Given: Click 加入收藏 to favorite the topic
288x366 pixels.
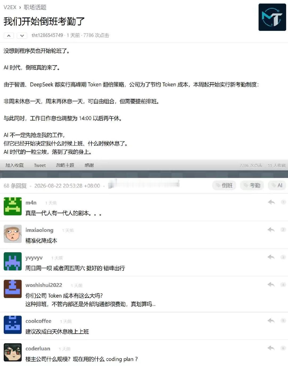Looking at the screenshot, I should coord(14,165).
